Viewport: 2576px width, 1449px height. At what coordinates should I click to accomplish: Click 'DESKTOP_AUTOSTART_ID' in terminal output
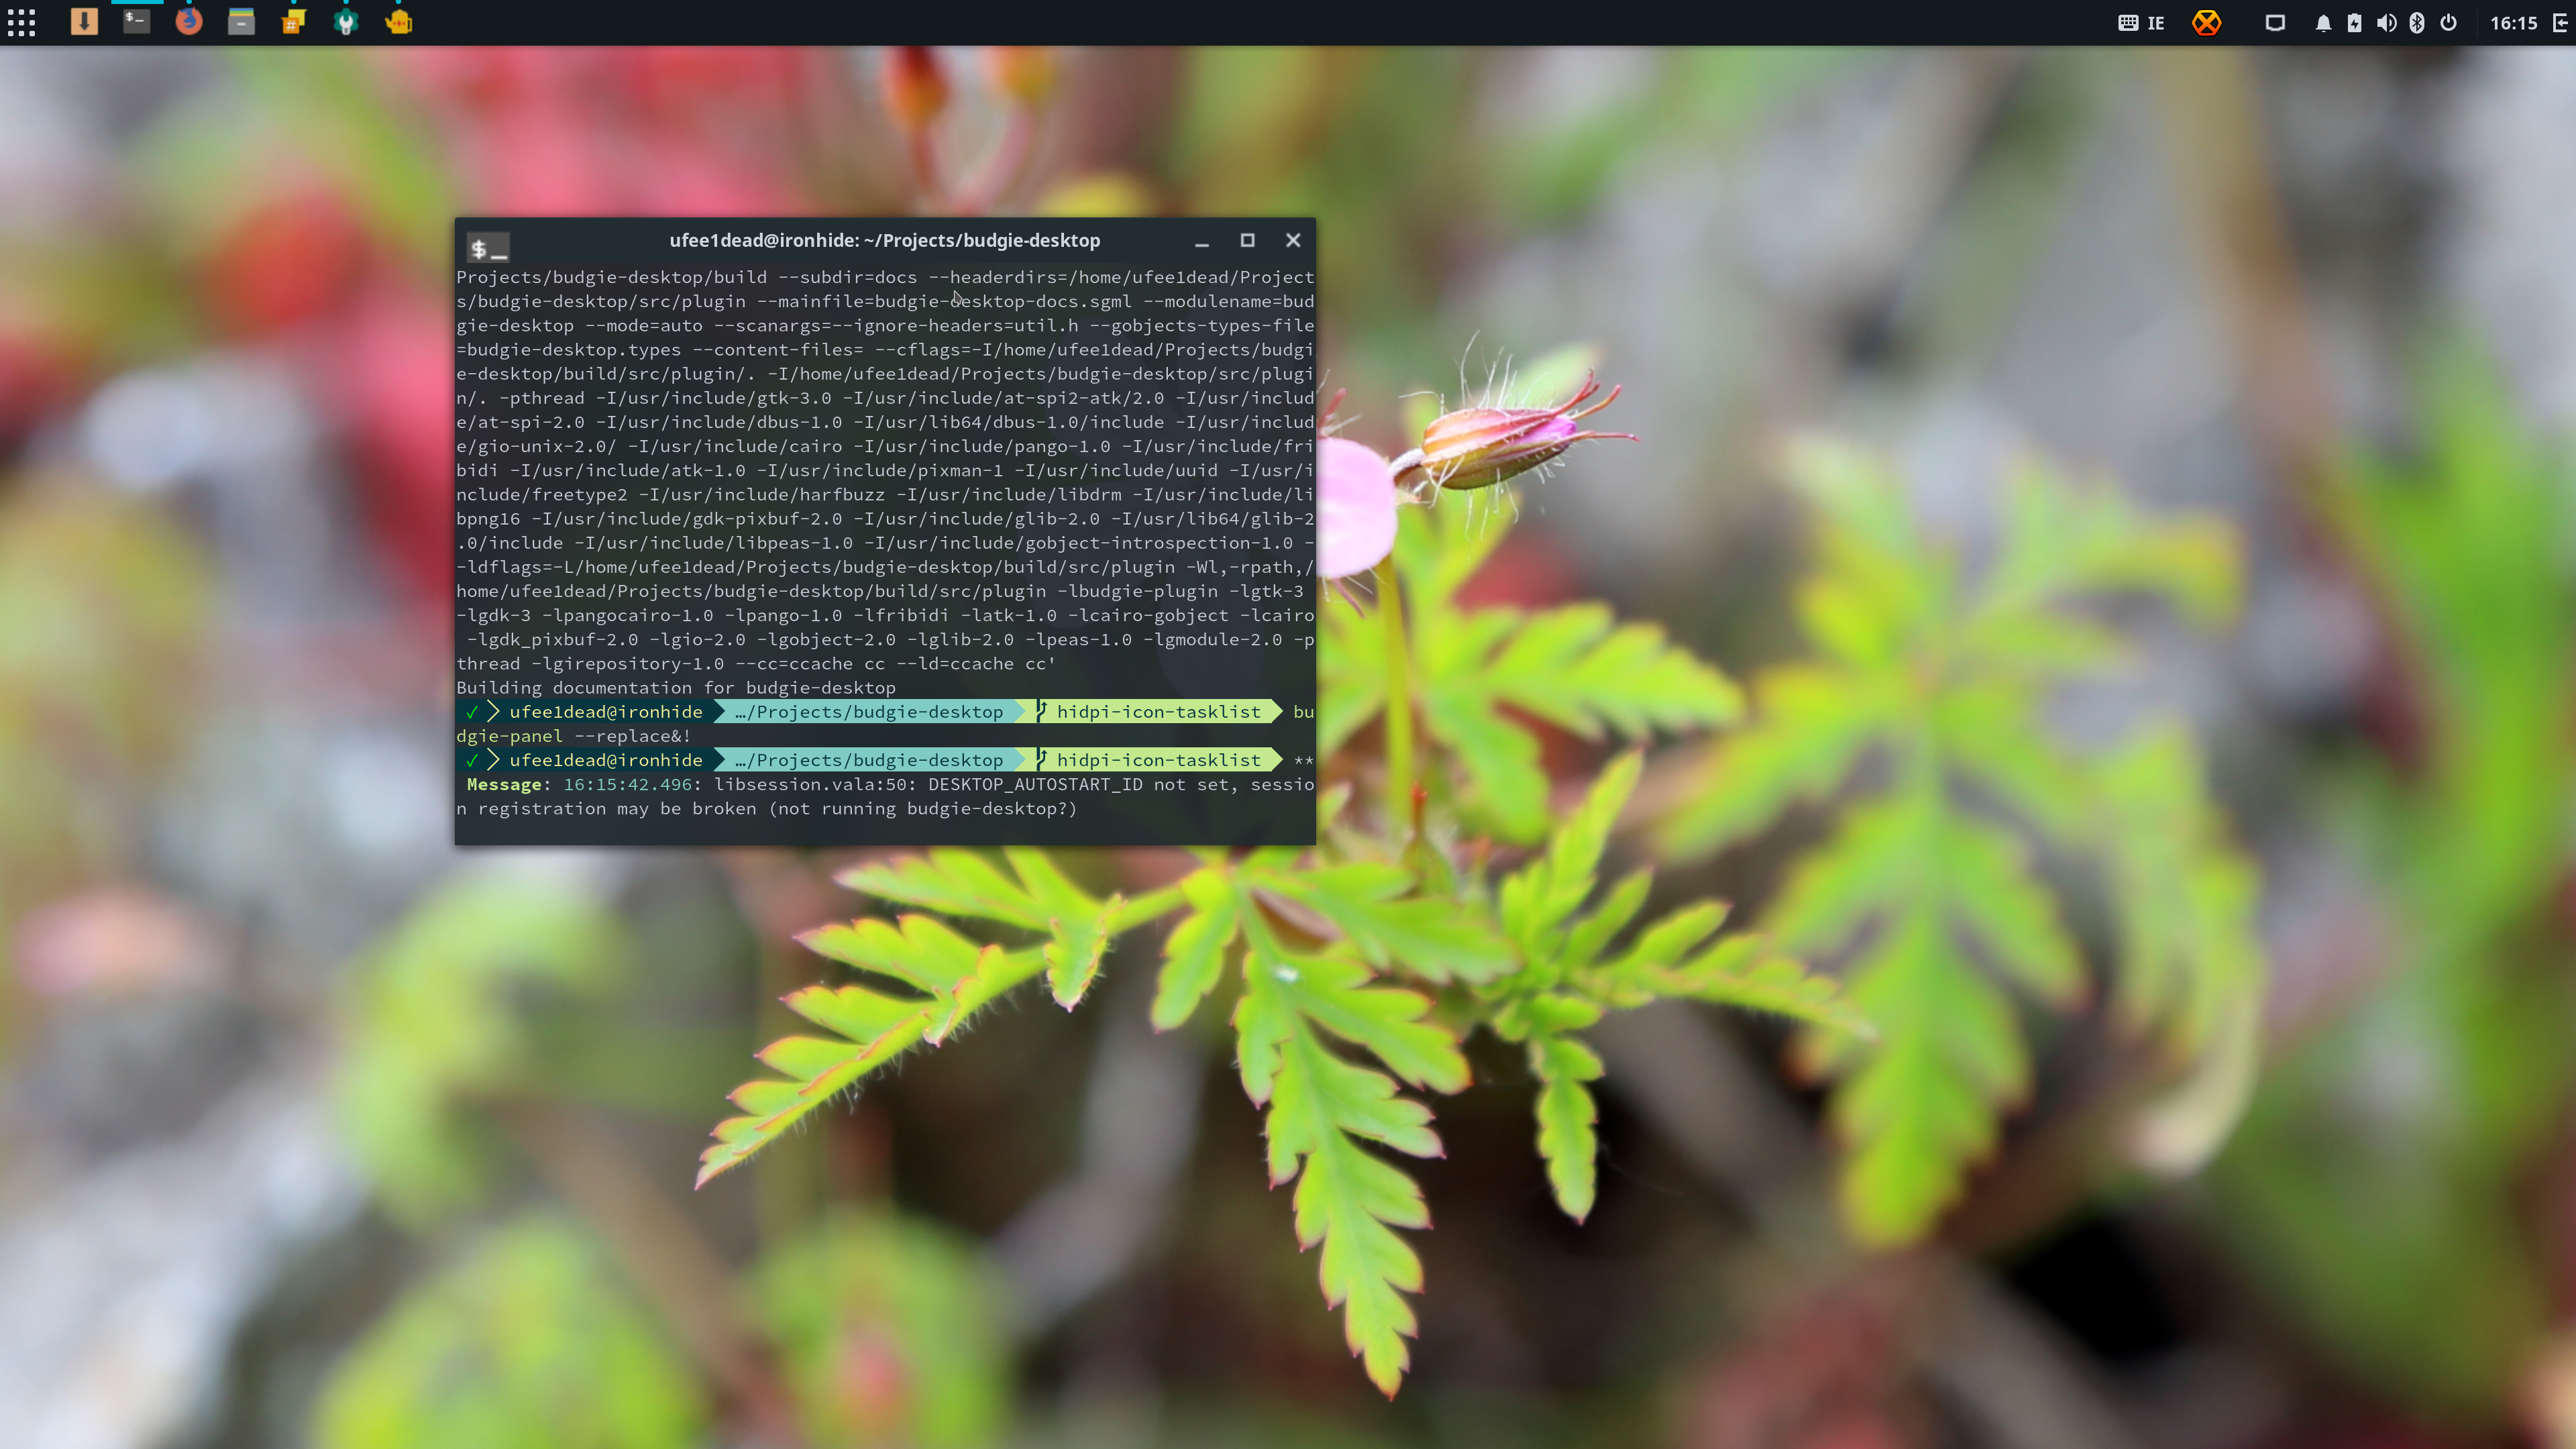pos(1035,785)
